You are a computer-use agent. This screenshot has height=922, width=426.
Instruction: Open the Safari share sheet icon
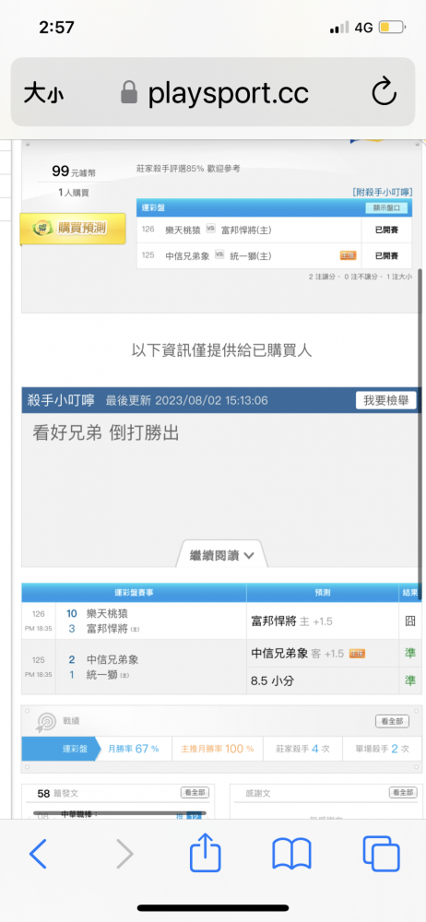pos(206,852)
